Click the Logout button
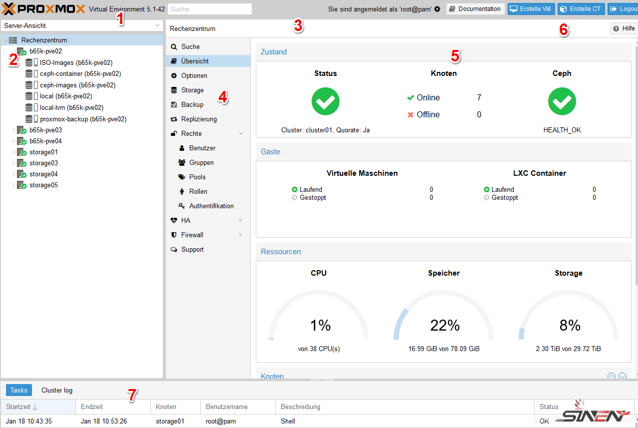This screenshot has height=428, width=638. click(623, 9)
